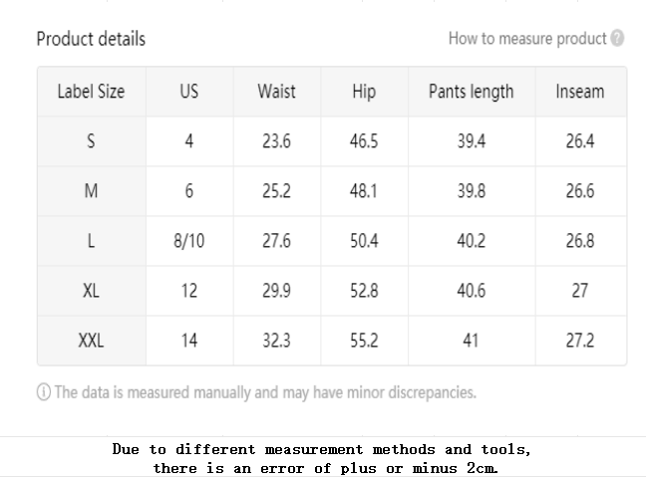Click the Product details heading
646x477 pixels.
[x=91, y=39]
